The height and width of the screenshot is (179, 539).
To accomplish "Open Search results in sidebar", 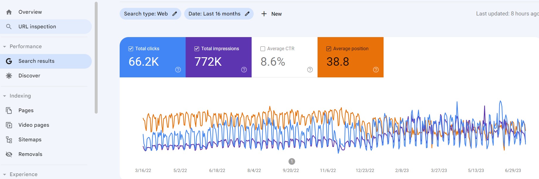I will click(36, 61).
